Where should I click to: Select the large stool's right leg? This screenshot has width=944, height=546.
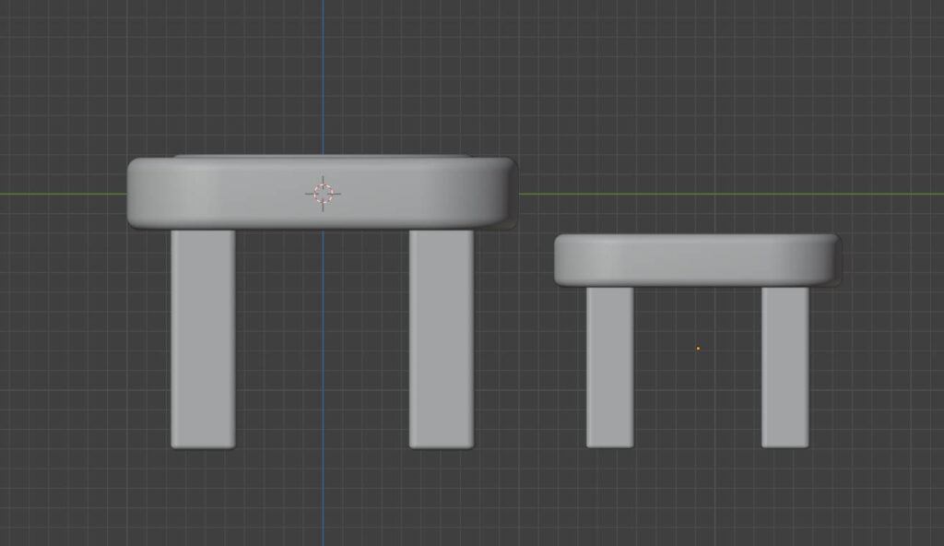point(441,337)
